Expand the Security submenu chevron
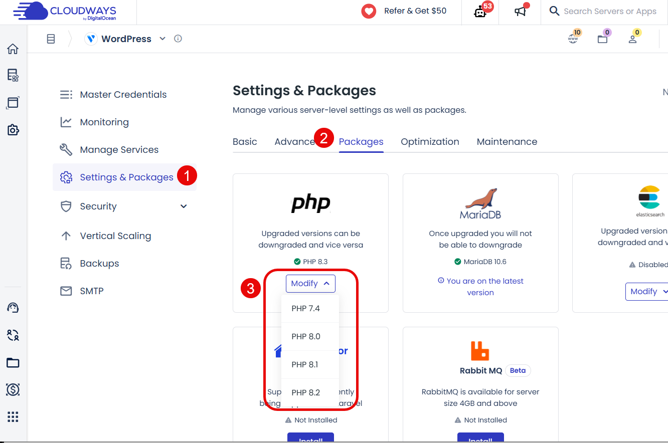The height and width of the screenshot is (443, 668). (x=184, y=206)
